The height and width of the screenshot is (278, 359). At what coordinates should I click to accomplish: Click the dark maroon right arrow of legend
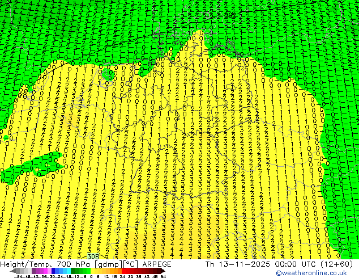click(x=163, y=271)
